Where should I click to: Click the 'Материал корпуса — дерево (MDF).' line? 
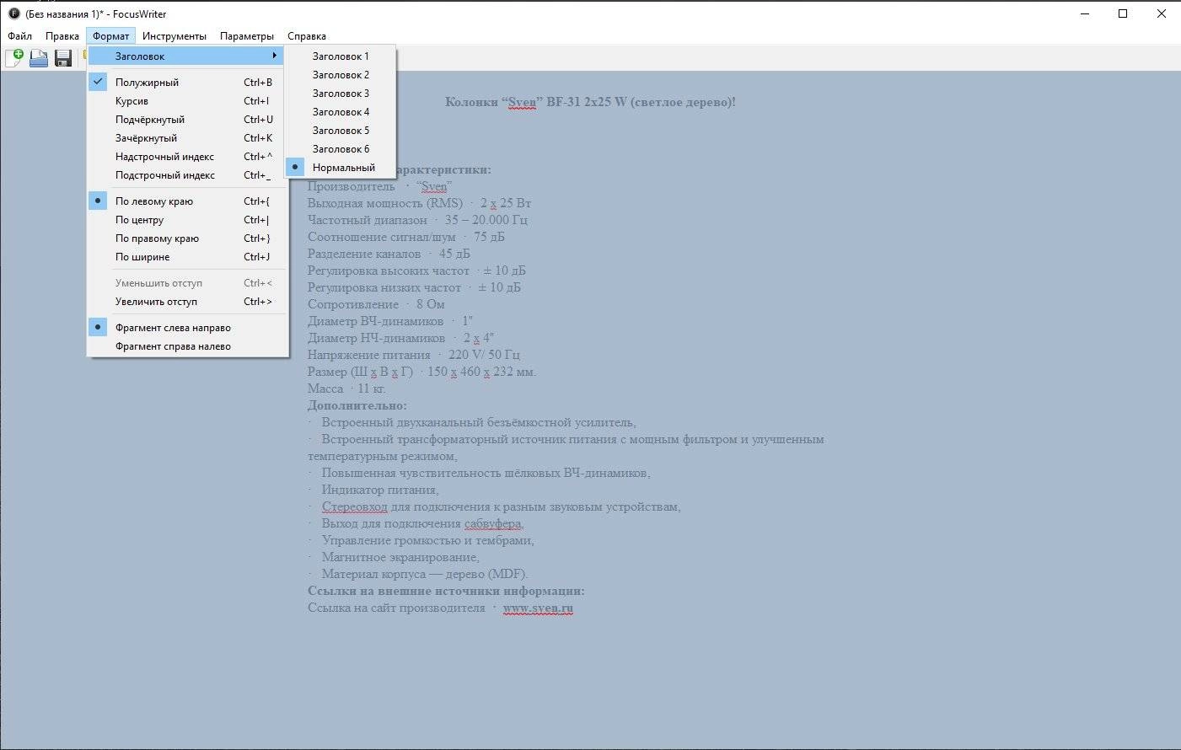point(418,574)
